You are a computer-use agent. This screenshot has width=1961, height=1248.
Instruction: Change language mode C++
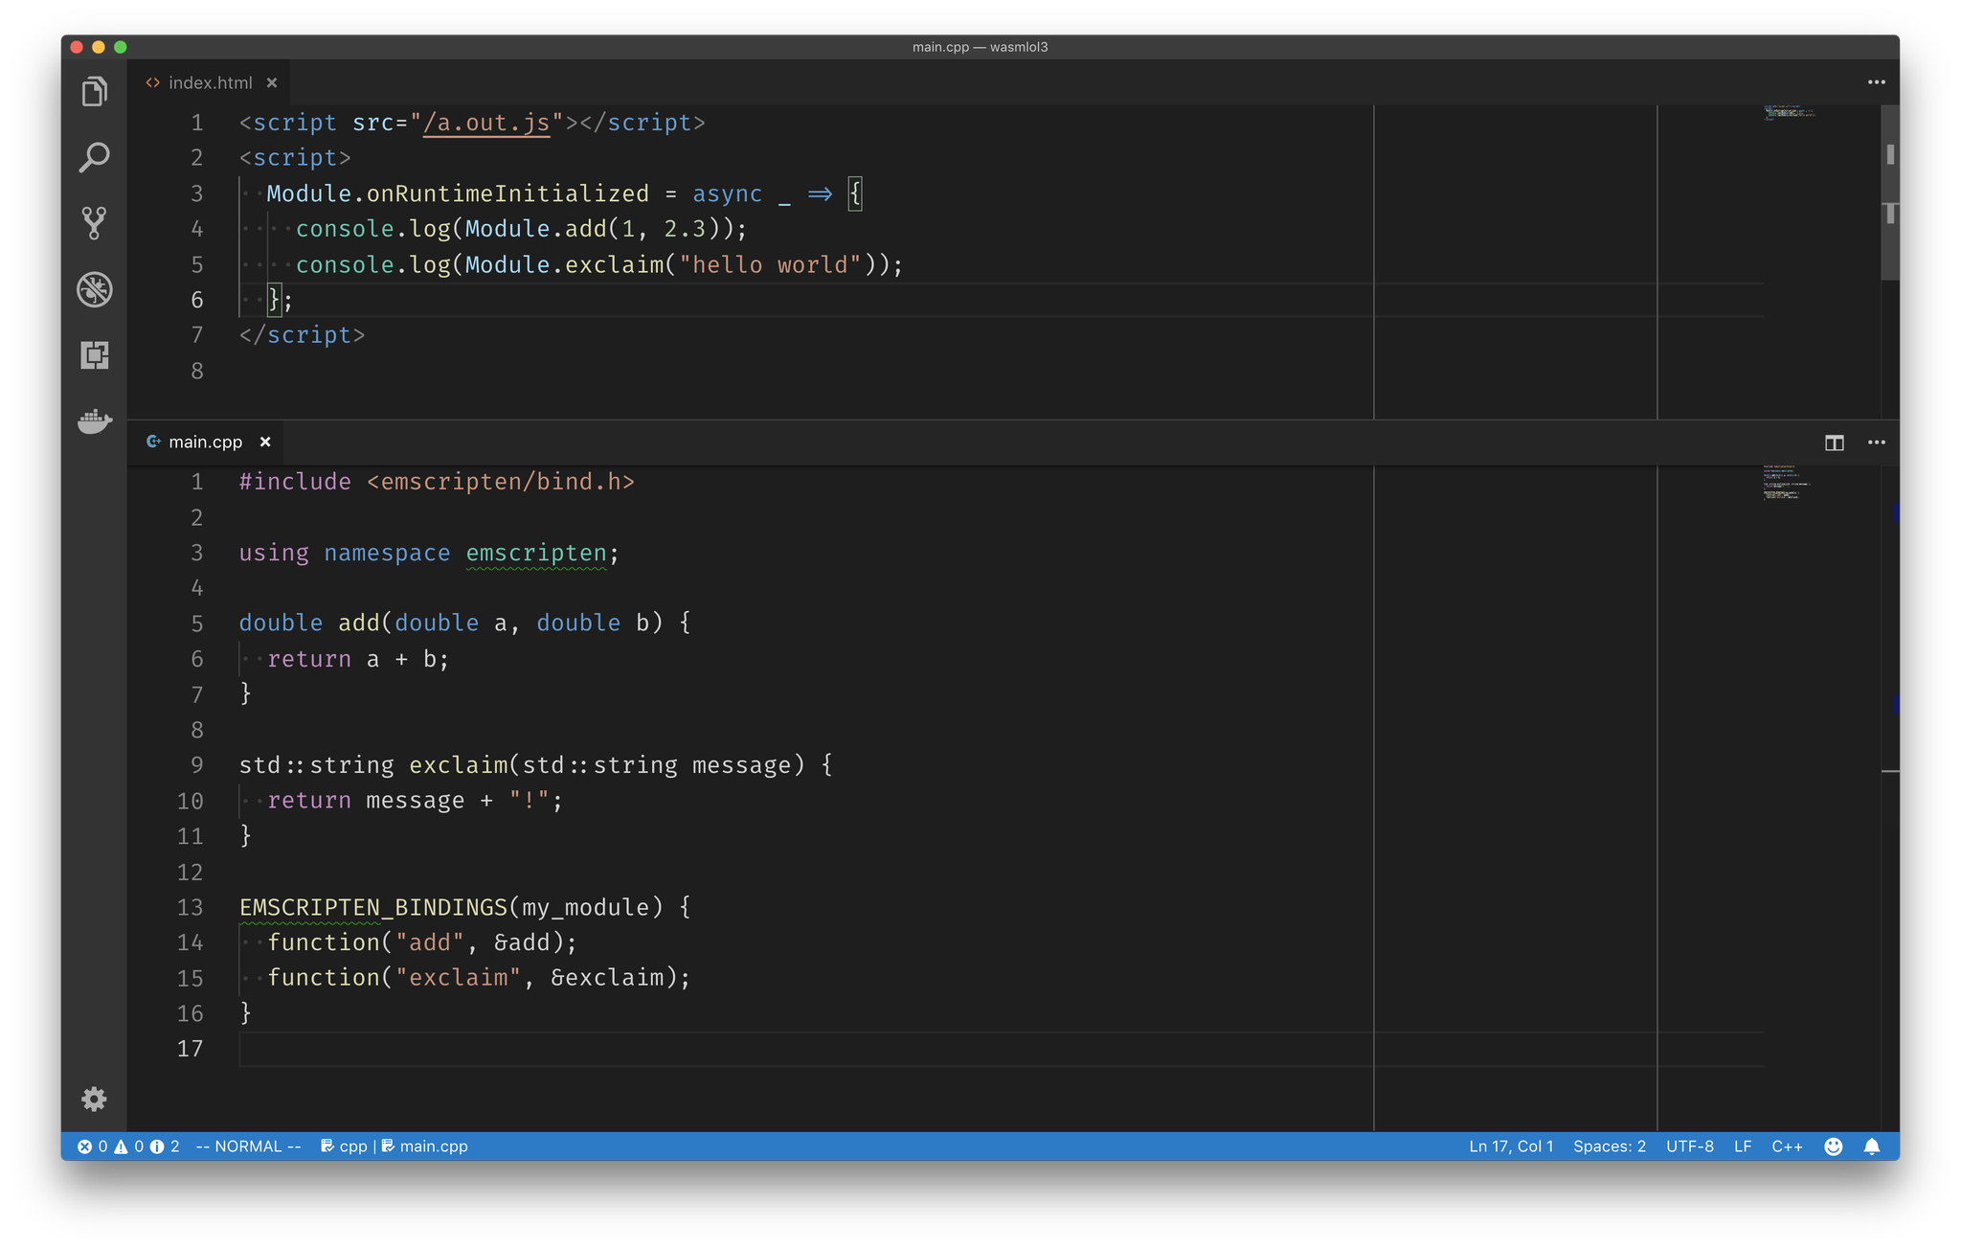(x=1787, y=1146)
